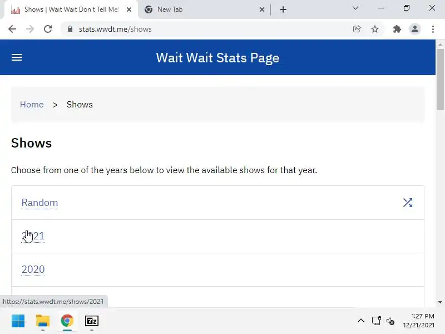Click the browser forward arrow
The height and width of the screenshot is (334, 445).
30,29
